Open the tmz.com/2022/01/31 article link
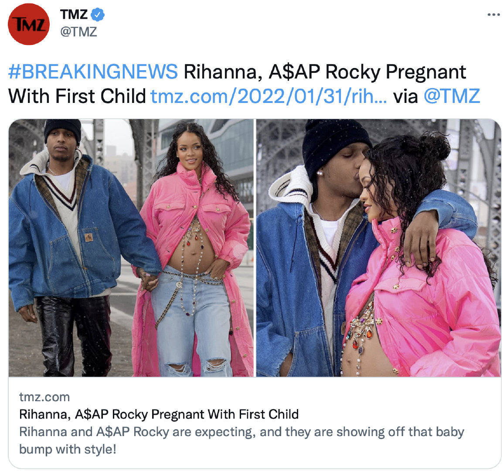This screenshot has width=503, height=471. pyautogui.click(x=269, y=96)
